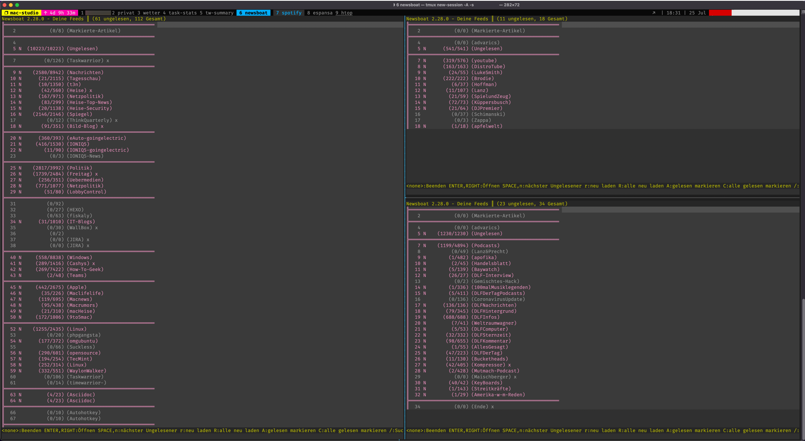
Task: Click the window icon on the yellow mac-studio badge
Action: 7,13
